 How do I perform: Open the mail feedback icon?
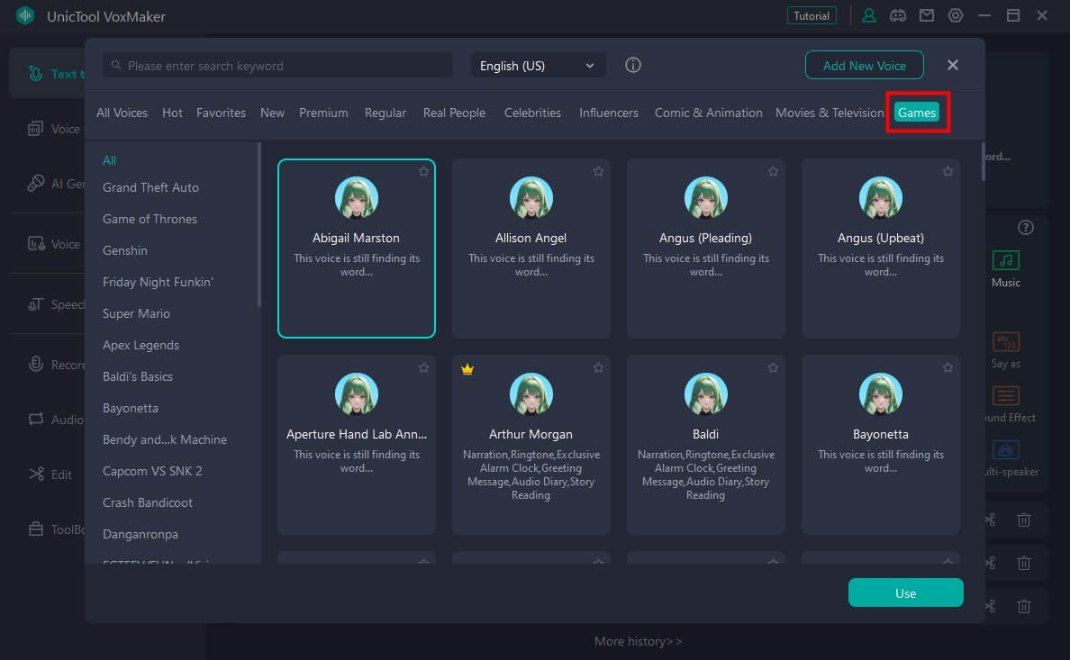pyautogui.click(x=926, y=15)
